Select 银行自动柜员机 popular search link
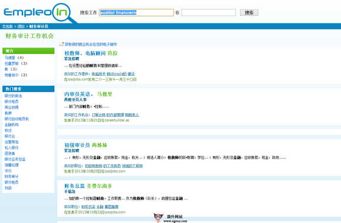 (16, 119)
